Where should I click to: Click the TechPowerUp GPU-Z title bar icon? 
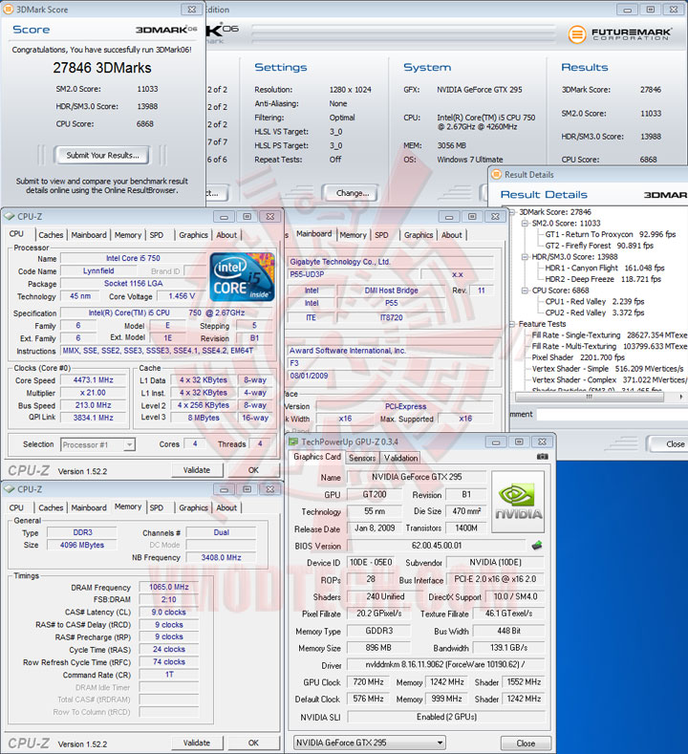pyautogui.click(x=292, y=442)
